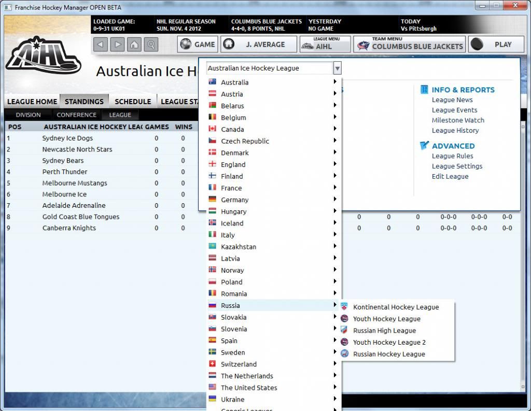
Task: Open the J. Average manager menu
Action: coord(258,45)
